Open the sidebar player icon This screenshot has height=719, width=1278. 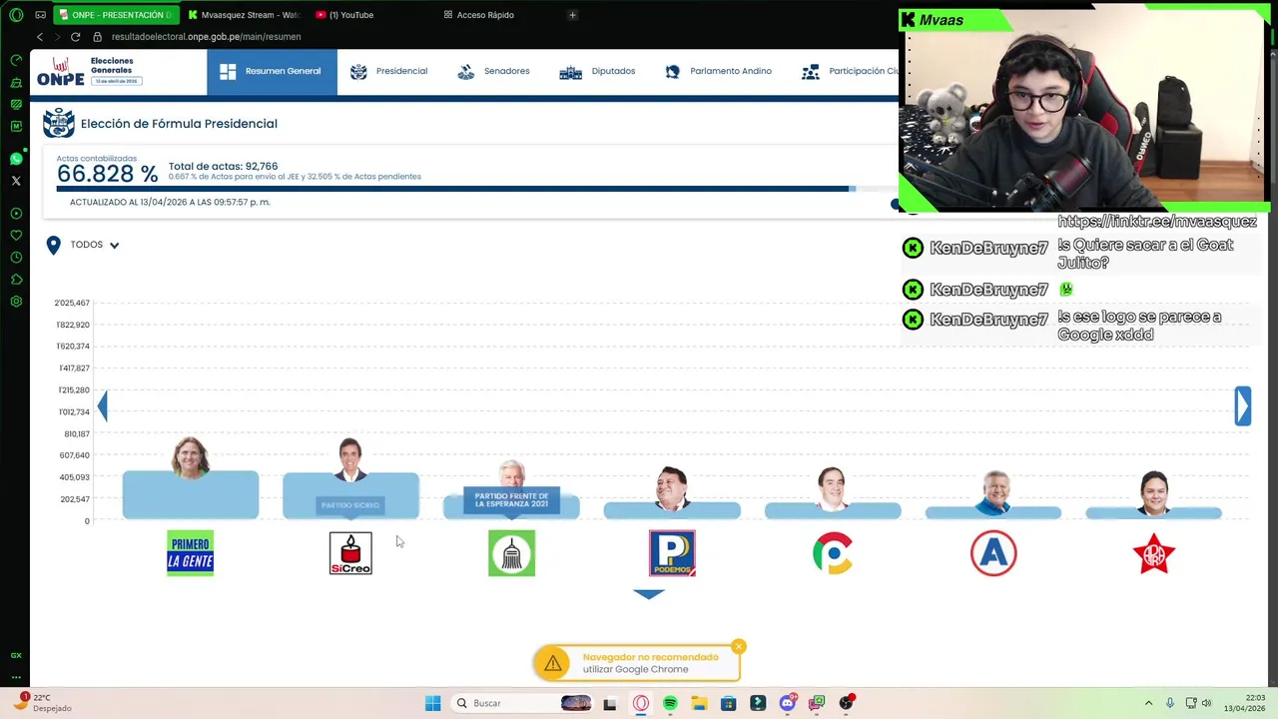click(16, 214)
